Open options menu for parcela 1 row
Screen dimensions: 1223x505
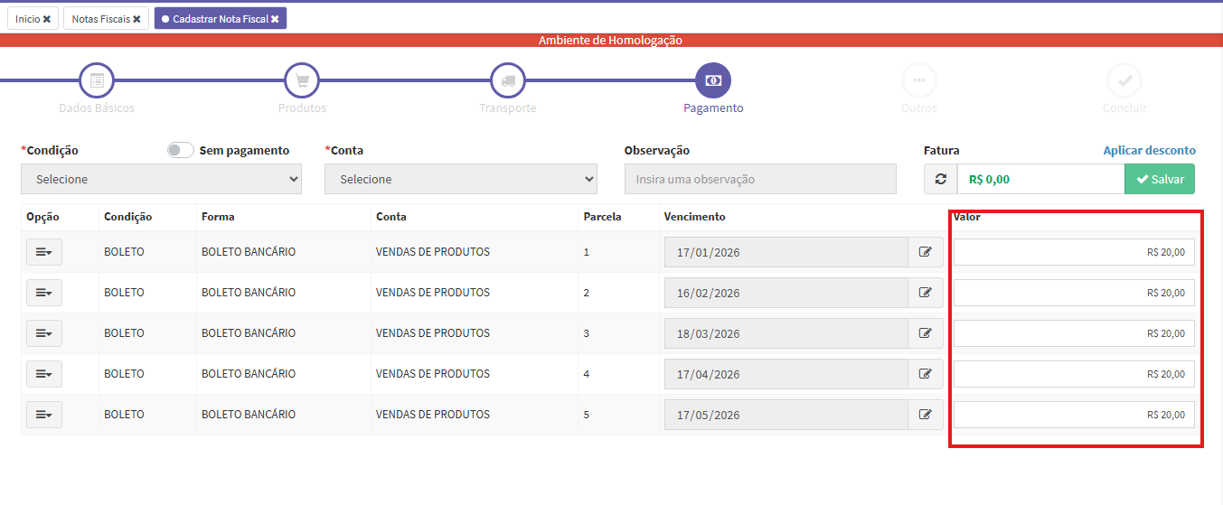pos(43,252)
